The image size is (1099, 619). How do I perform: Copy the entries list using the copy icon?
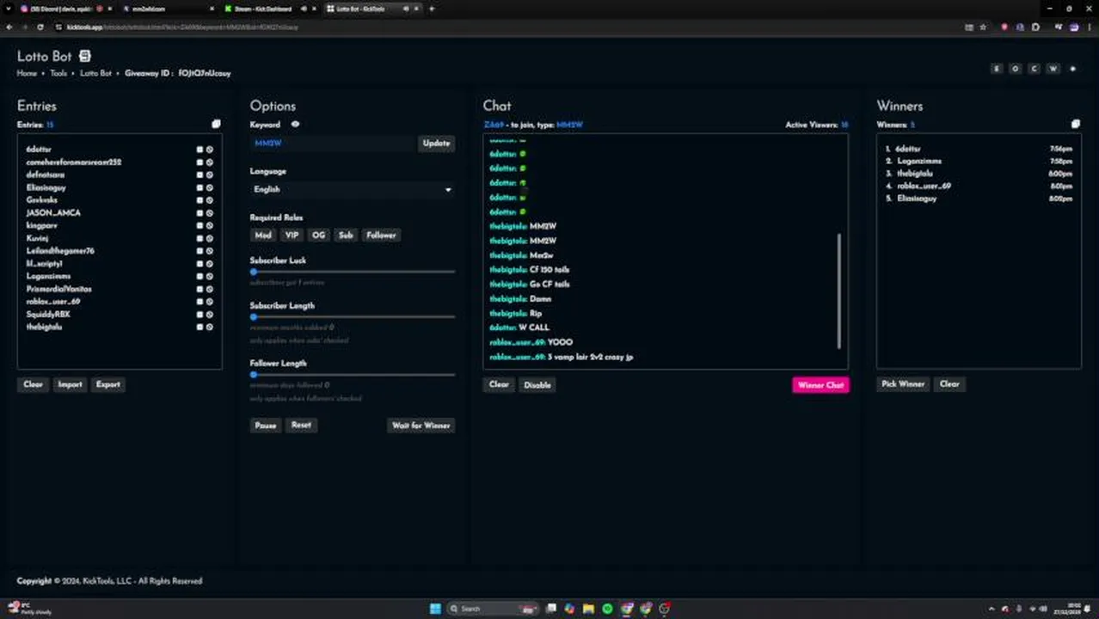click(216, 125)
